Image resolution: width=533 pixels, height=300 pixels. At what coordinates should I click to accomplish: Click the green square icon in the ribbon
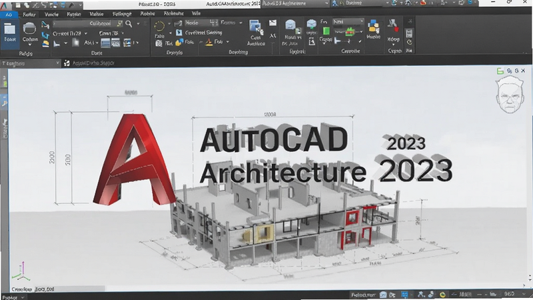click(326, 31)
